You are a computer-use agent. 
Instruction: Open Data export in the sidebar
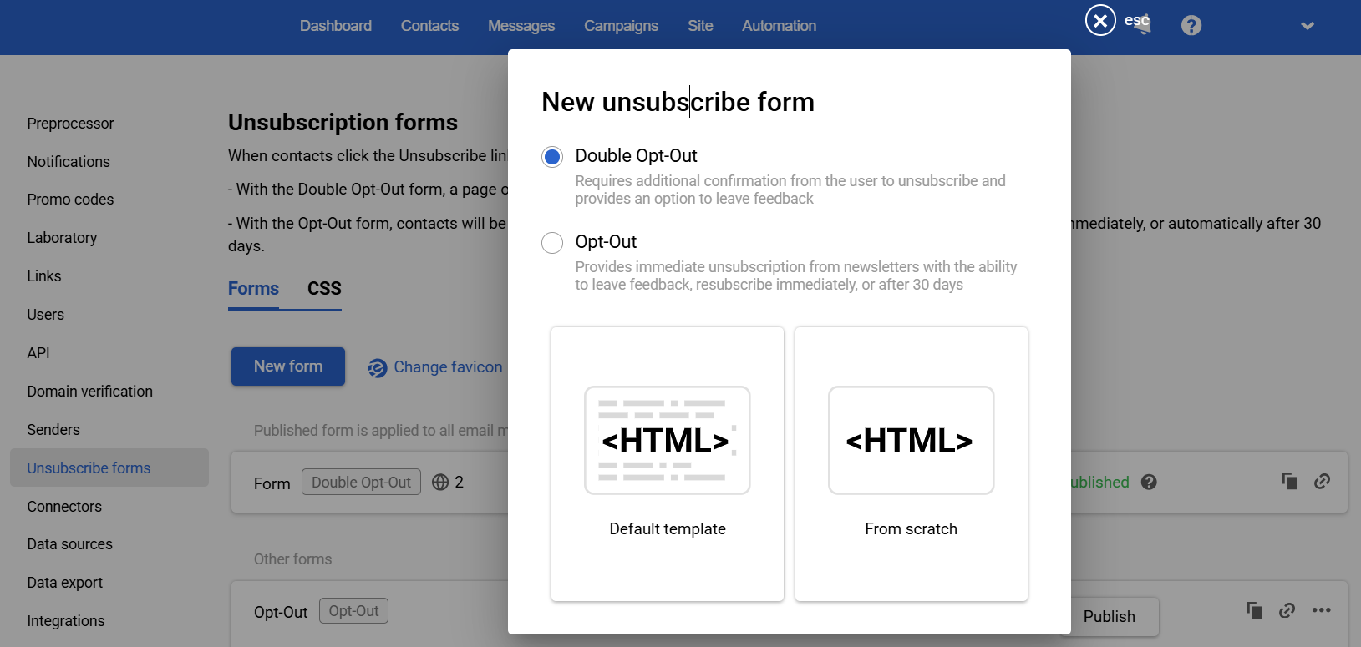(64, 583)
